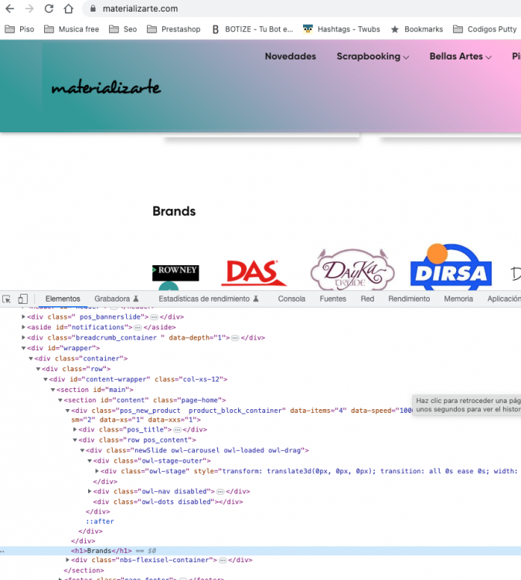The image size is (521, 580).
Task: Click the browser forward arrow
Action: [29, 9]
